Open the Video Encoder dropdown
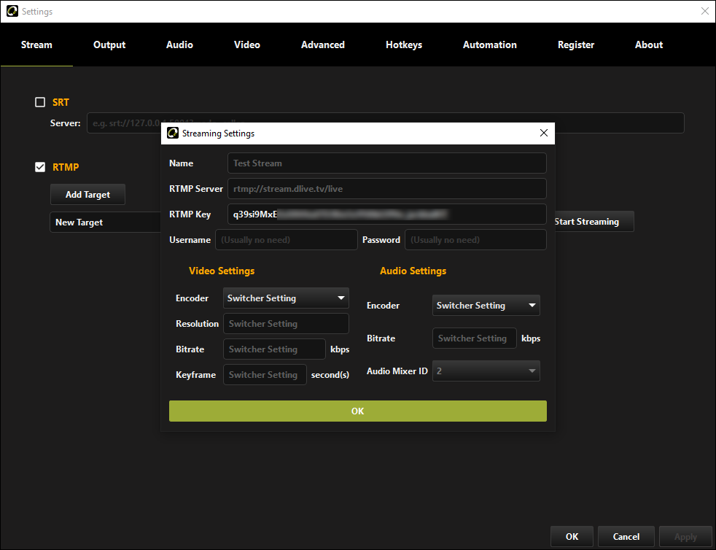 pyautogui.click(x=286, y=298)
